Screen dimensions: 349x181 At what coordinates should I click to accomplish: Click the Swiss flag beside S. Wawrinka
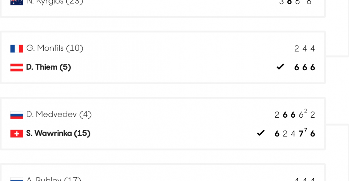coord(17,134)
